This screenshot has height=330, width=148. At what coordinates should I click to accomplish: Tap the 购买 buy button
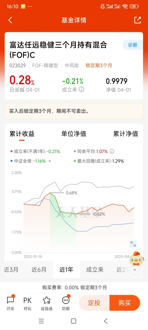click(125, 303)
